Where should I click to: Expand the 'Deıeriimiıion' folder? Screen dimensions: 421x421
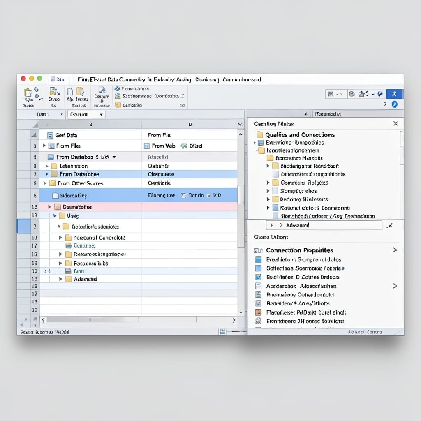(x=47, y=166)
